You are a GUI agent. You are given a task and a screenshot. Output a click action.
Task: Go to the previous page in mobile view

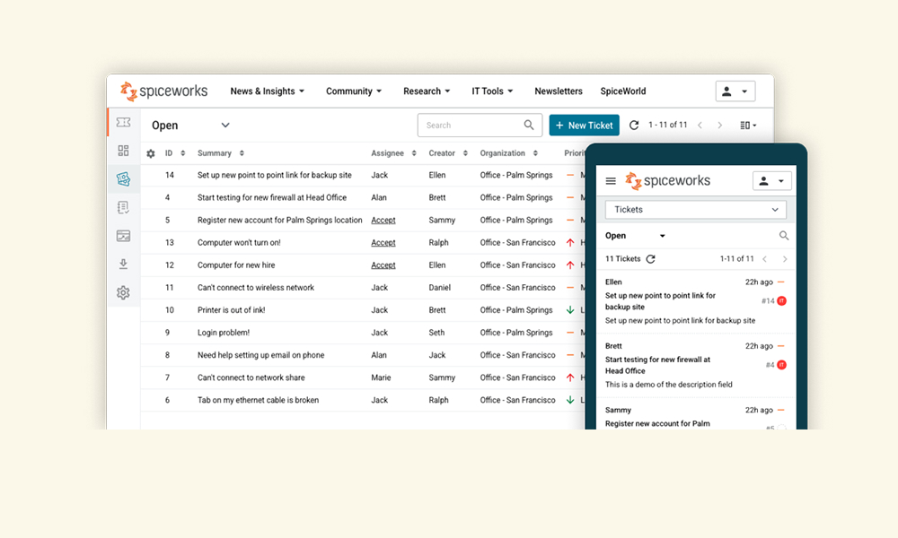pyautogui.click(x=764, y=259)
